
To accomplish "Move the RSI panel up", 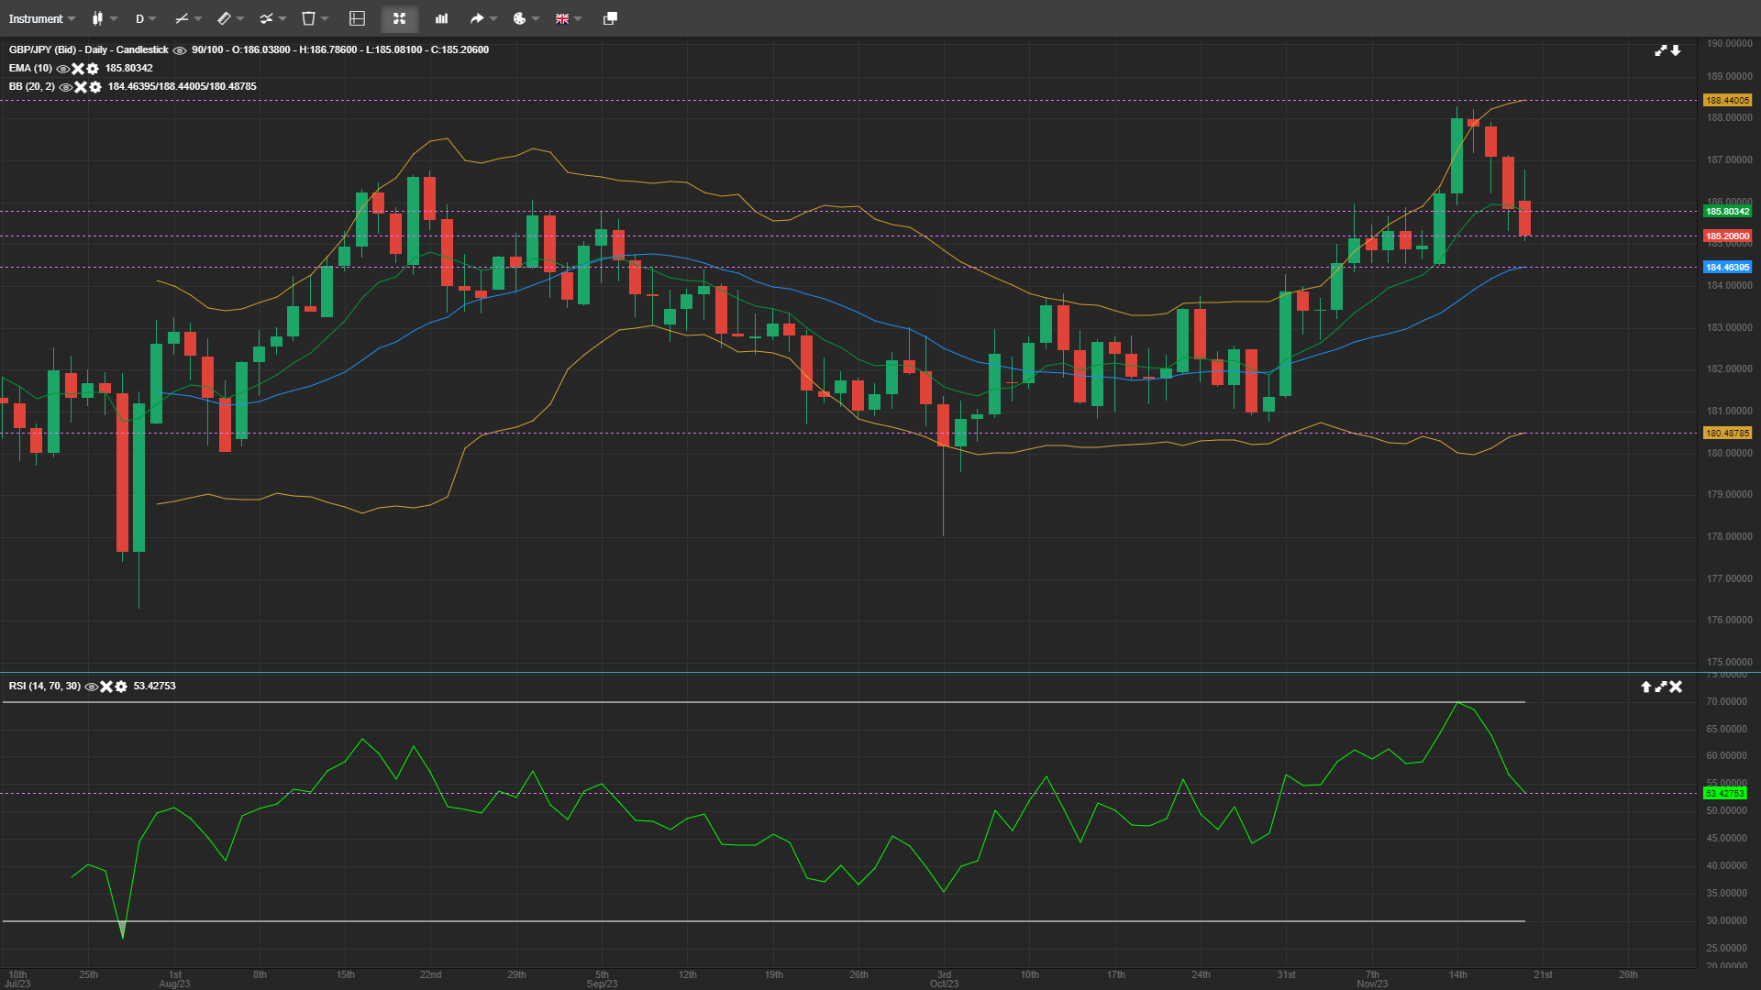I will [1646, 687].
